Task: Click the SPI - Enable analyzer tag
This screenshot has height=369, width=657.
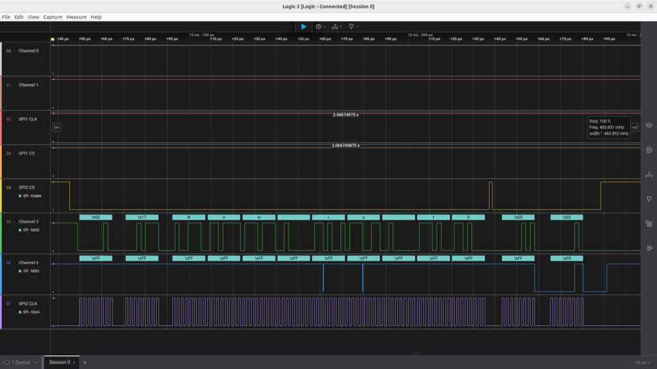Action: (30, 196)
